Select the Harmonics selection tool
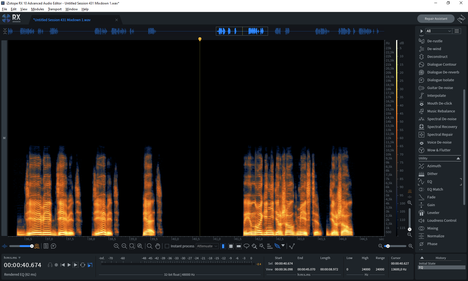This screenshot has height=281, width=468. [x=269, y=246]
